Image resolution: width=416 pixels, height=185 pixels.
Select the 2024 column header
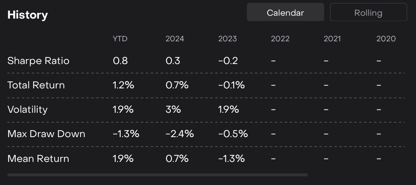(x=175, y=39)
